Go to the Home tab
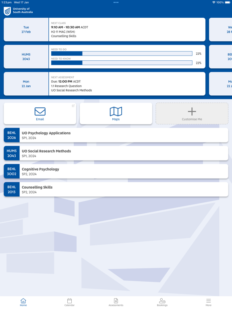This screenshot has height=309, width=232. pos(23,302)
